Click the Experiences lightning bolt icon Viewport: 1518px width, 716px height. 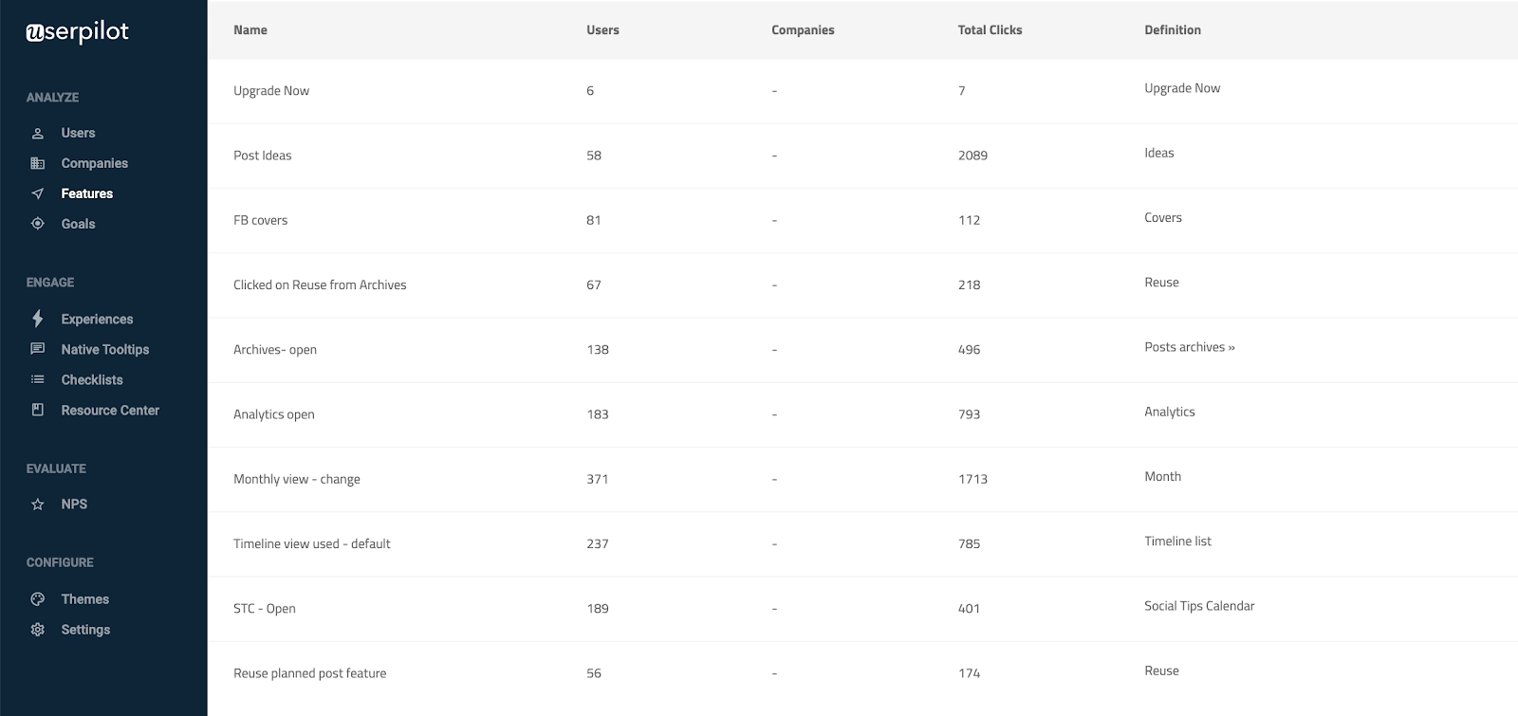tap(38, 319)
